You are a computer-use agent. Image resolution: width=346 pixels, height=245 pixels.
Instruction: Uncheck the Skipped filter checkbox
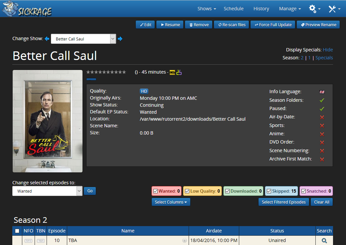point(269,191)
